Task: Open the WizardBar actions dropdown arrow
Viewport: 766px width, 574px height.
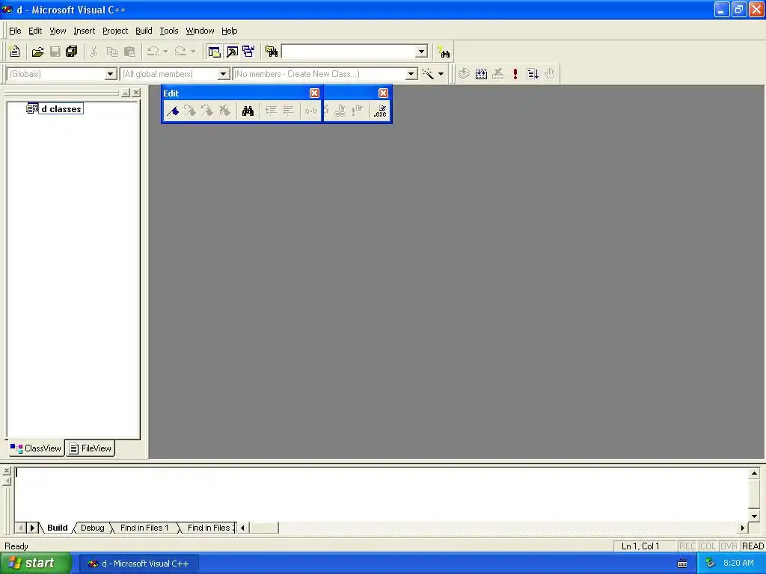Action: [441, 74]
